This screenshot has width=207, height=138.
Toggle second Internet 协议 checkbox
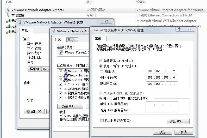pos(60,89)
